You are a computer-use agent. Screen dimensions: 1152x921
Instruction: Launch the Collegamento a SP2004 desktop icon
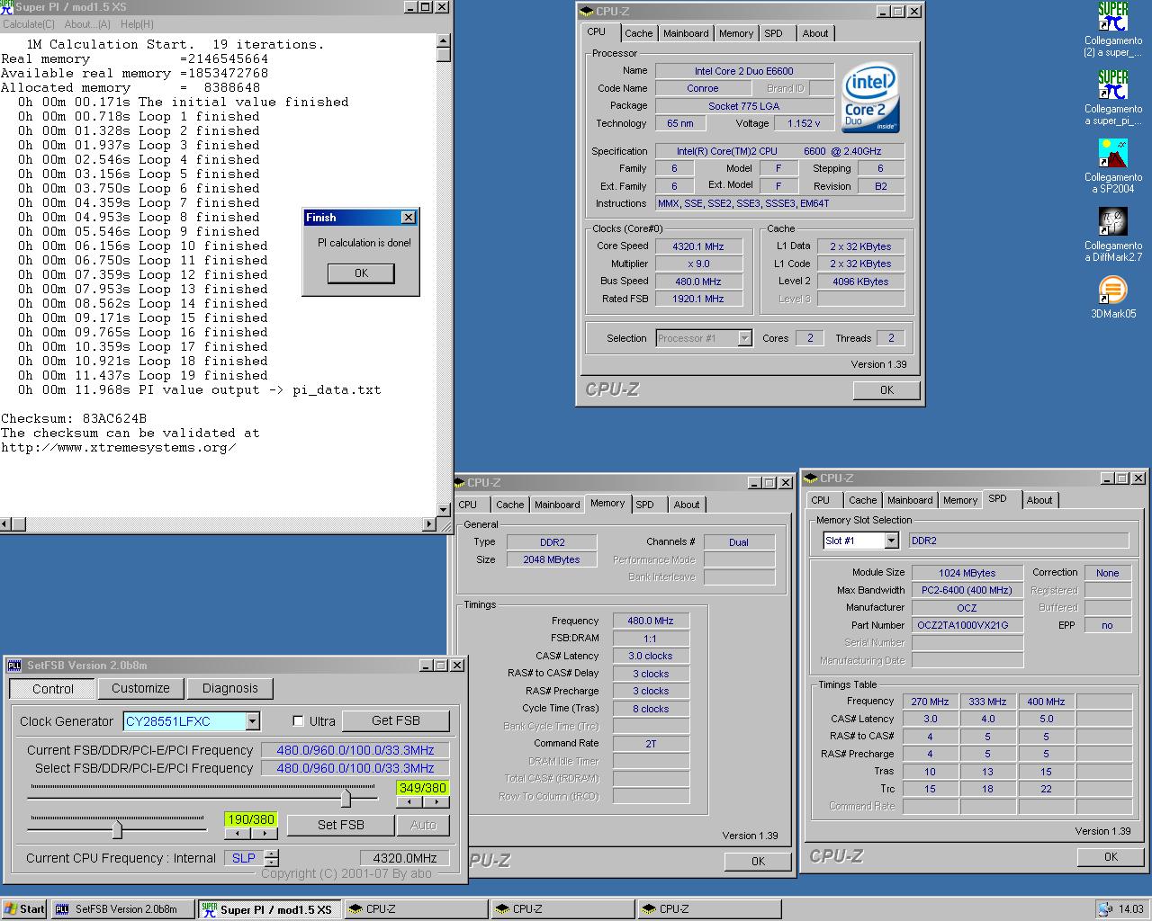1113,165
